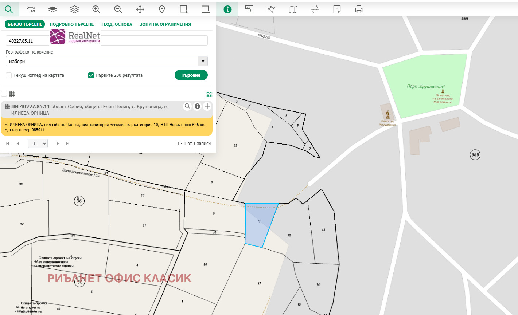The image size is (518, 315).
Task: Activate the zoom in tool
Action: 96,9
